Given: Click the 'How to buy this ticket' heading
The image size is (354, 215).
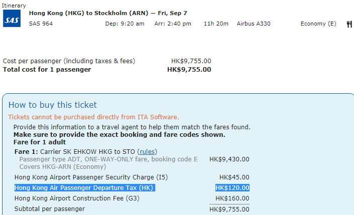Looking at the screenshot, I should (x=53, y=105).
